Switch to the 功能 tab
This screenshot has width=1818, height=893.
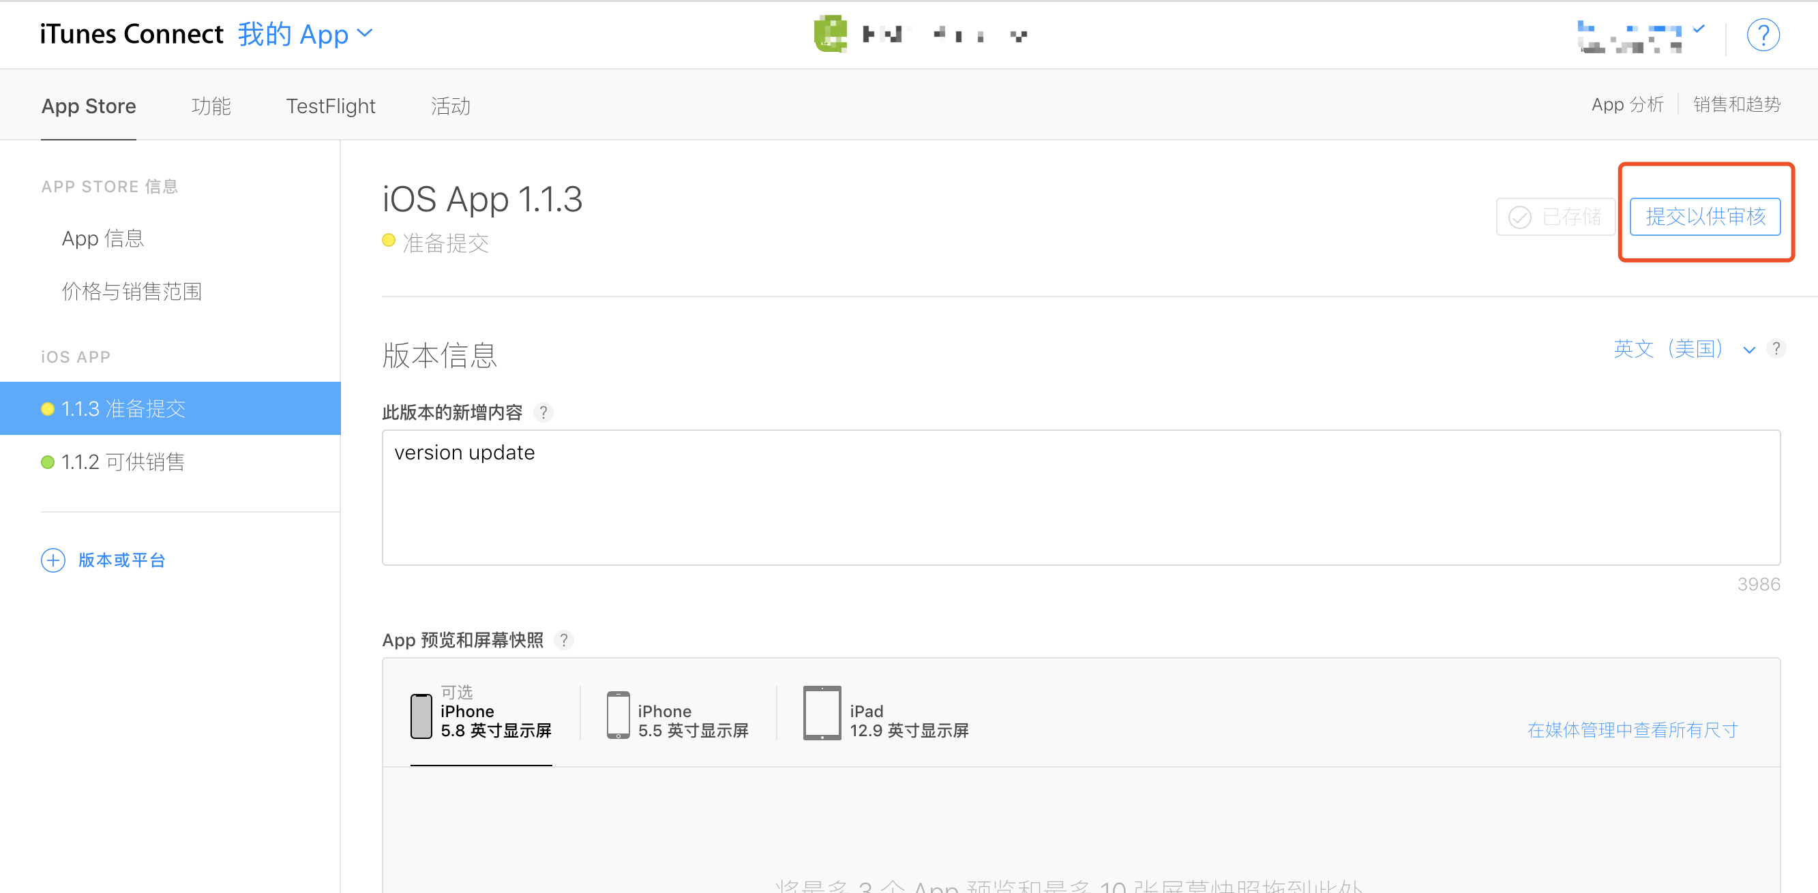211,106
